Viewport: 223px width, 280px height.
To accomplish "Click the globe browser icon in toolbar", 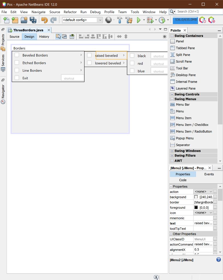I will coord(108,20).
